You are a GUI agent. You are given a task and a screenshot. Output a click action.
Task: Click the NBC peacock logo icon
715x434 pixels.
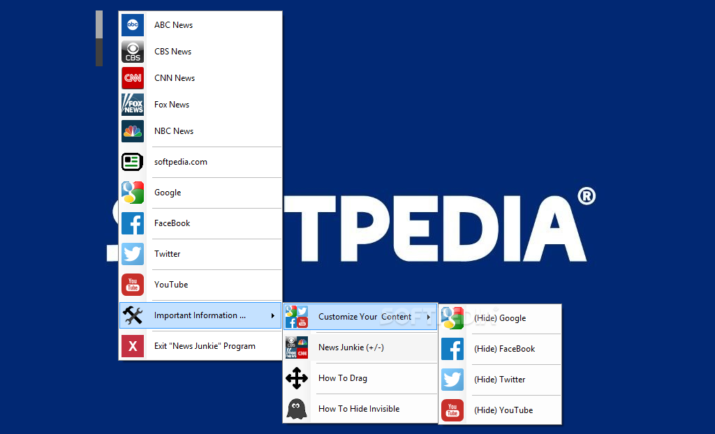133,131
